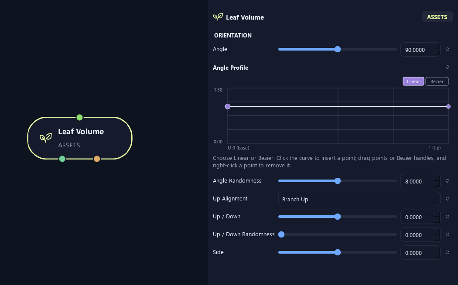
Task: Click the top green port of the node
Action: pyautogui.click(x=79, y=118)
